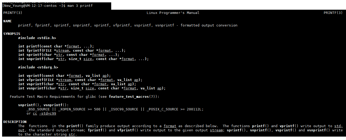The height and width of the screenshot is (140, 346).
Task: Click underlined ap in the vprintf prototype
Action: point(105,76)
